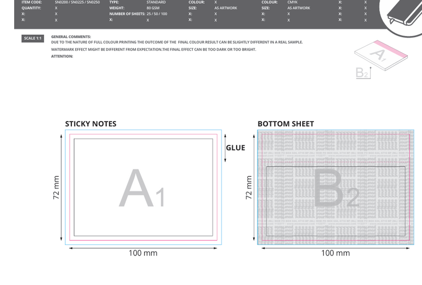
Task: Click the number of sheets value 25 / 50 / 100
Action: pos(157,14)
